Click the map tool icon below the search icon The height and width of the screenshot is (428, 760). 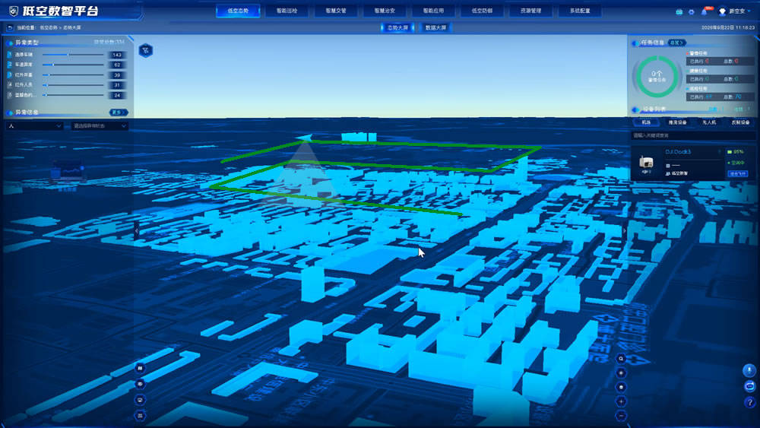pyautogui.click(x=621, y=373)
